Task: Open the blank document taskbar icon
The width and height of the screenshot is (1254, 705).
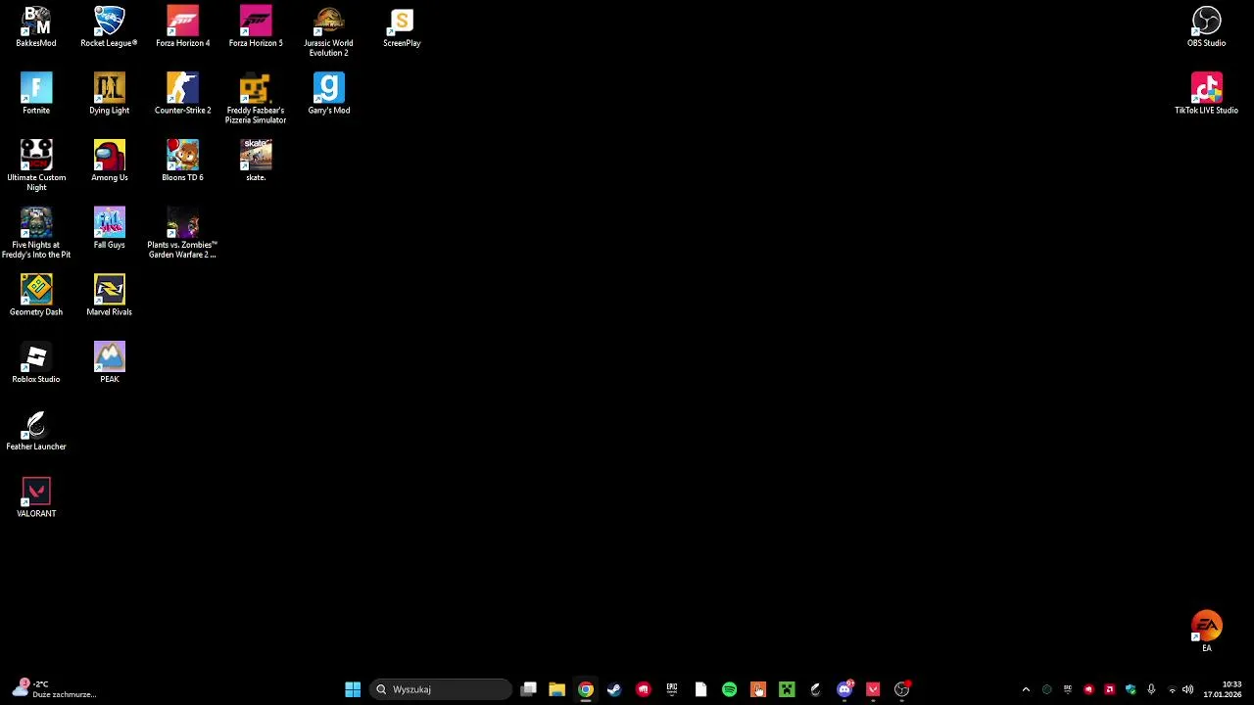Action: coord(700,689)
